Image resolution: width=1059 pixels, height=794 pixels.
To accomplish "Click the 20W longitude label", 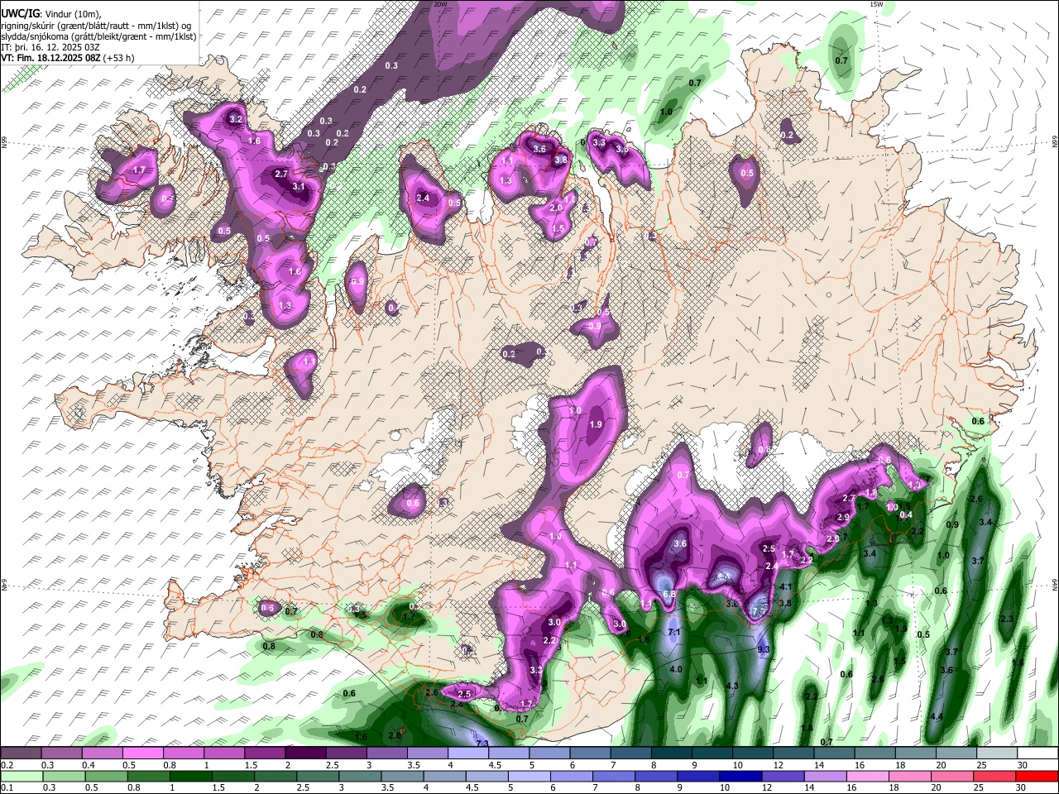I will click(x=440, y=4).
